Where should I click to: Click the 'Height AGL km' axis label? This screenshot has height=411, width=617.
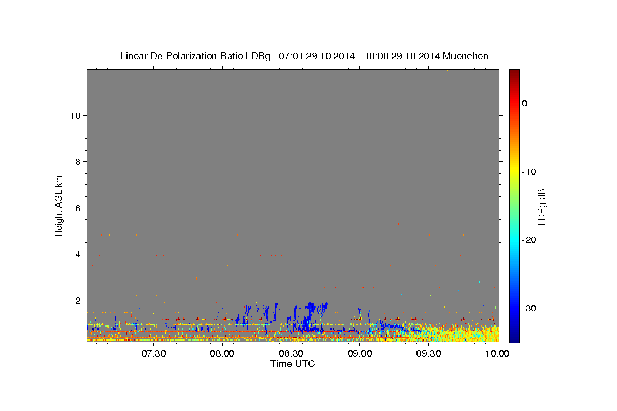pos(59,205)
